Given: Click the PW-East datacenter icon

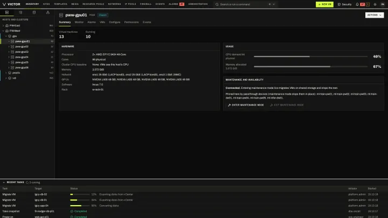Looking at the screenshot, I should pos(7,25).
